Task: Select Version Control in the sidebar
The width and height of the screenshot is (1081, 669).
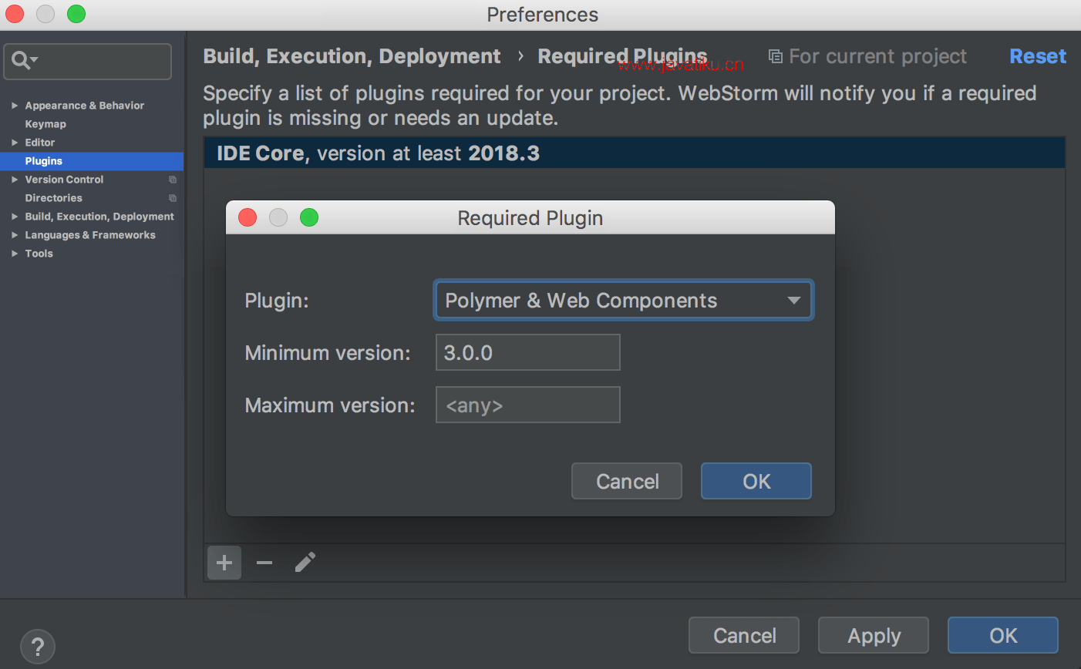Action: coord(64,180)
